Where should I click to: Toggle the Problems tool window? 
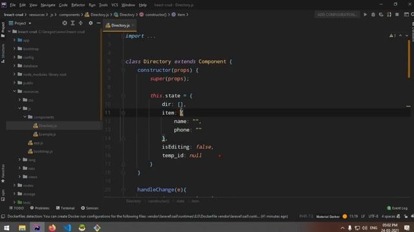click(x=40, y=208)
